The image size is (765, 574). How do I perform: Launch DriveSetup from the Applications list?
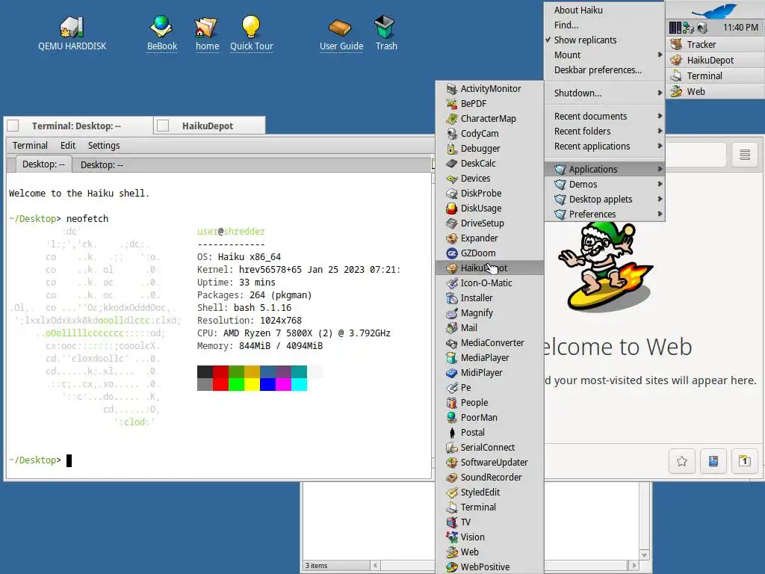[x=489, y=223]
